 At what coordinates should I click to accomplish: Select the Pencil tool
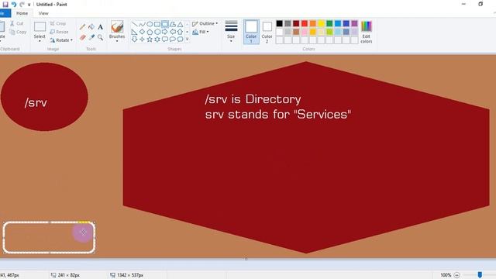(x=83, y=27)
